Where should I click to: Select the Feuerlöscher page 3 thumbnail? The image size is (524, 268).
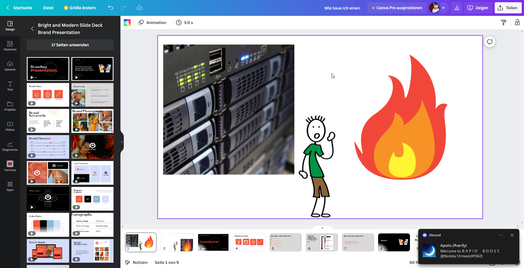click(213, 242)
